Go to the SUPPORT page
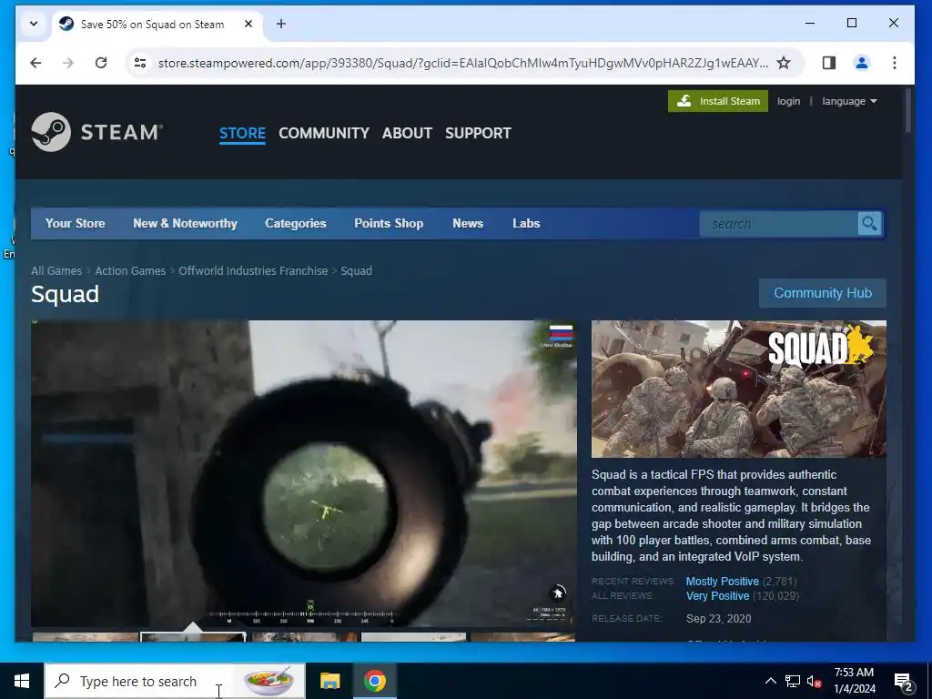This screenshot has height=699, width=932. 478,133
